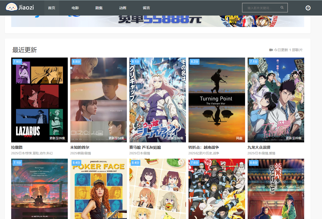
Task: Open the firefighter anime poster rated 7.6分
Action: (x=217, y=189)
